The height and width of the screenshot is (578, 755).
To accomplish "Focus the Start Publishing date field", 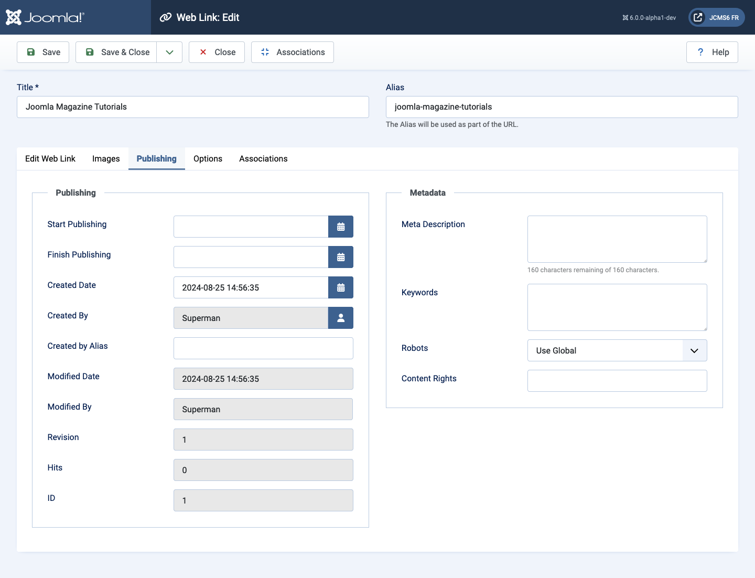I will pyautogui.click(x=251, y=227).
